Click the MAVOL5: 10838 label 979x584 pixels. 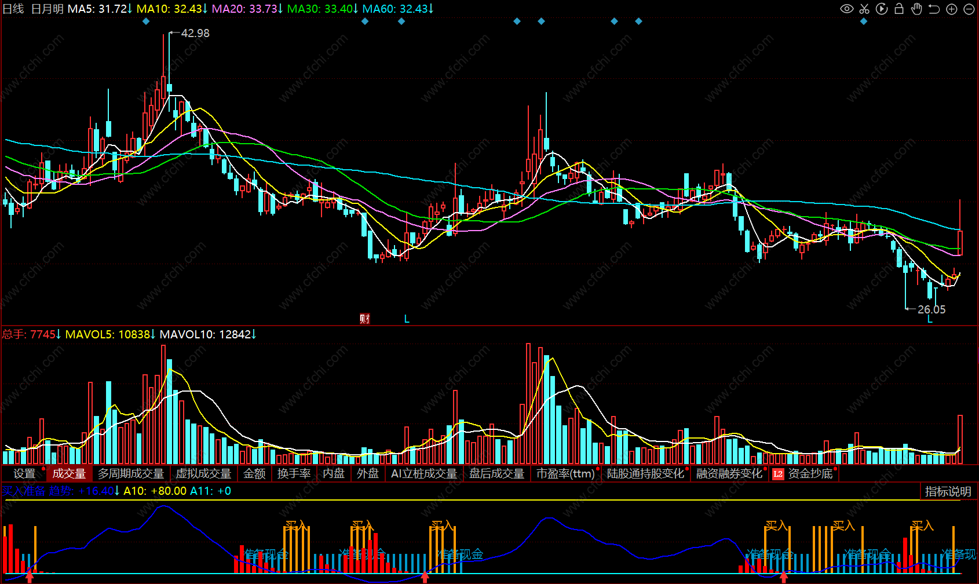(x=111, y=334)
